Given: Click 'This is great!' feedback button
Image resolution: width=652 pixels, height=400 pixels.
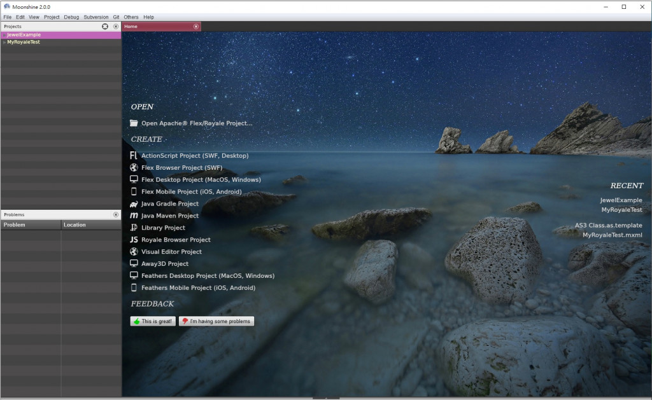Looking at the screenshot, I should click(x=153, y=321).
